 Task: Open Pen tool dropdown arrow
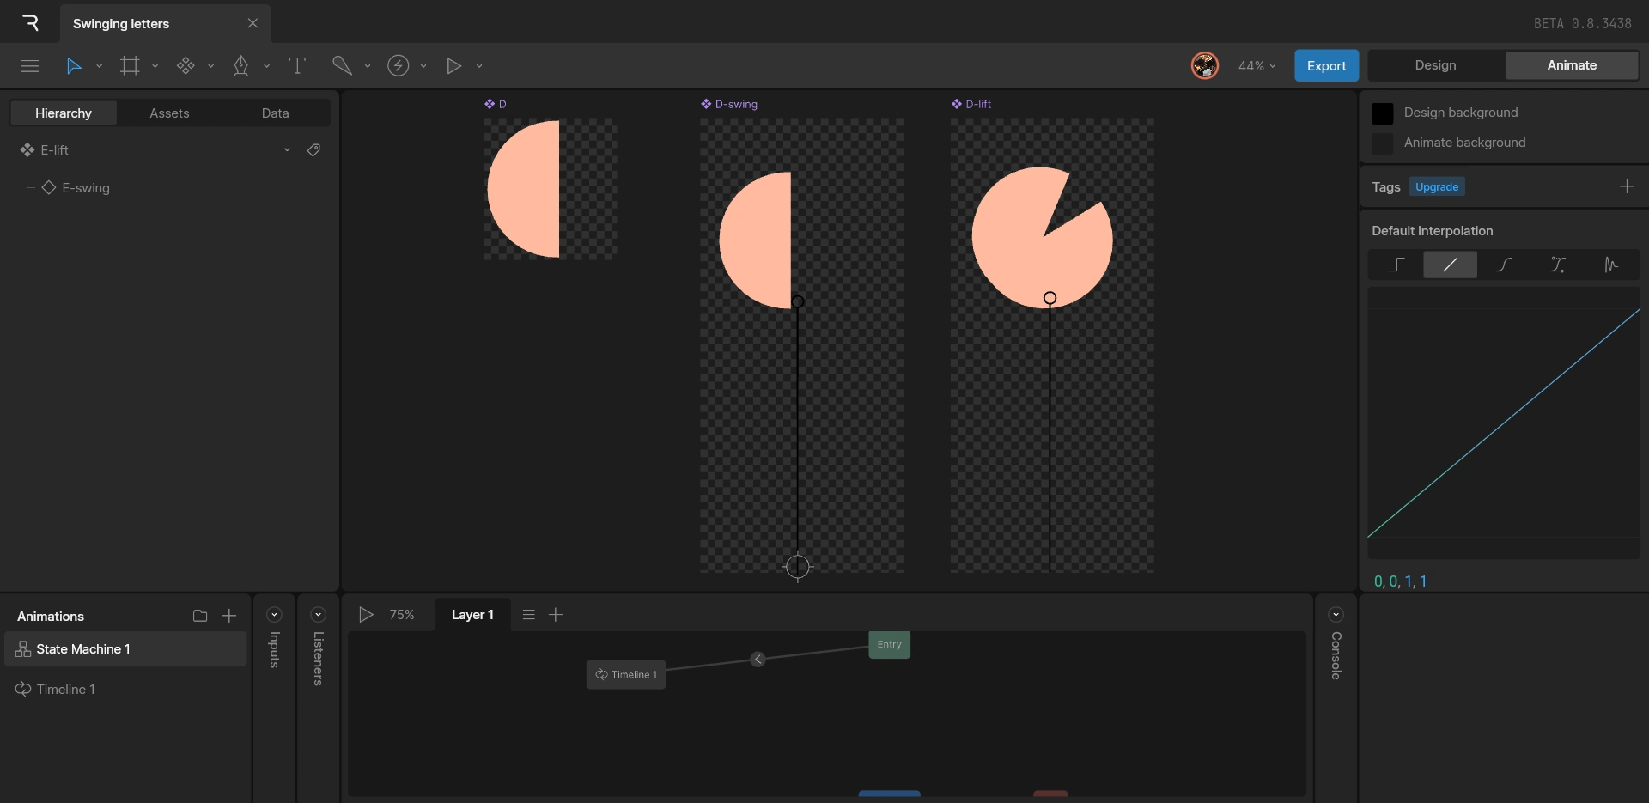(x=266, y=66)
